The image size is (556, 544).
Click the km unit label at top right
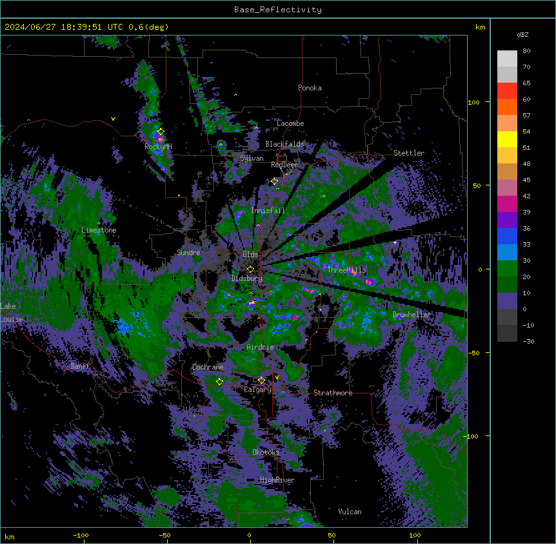point(480,27)
